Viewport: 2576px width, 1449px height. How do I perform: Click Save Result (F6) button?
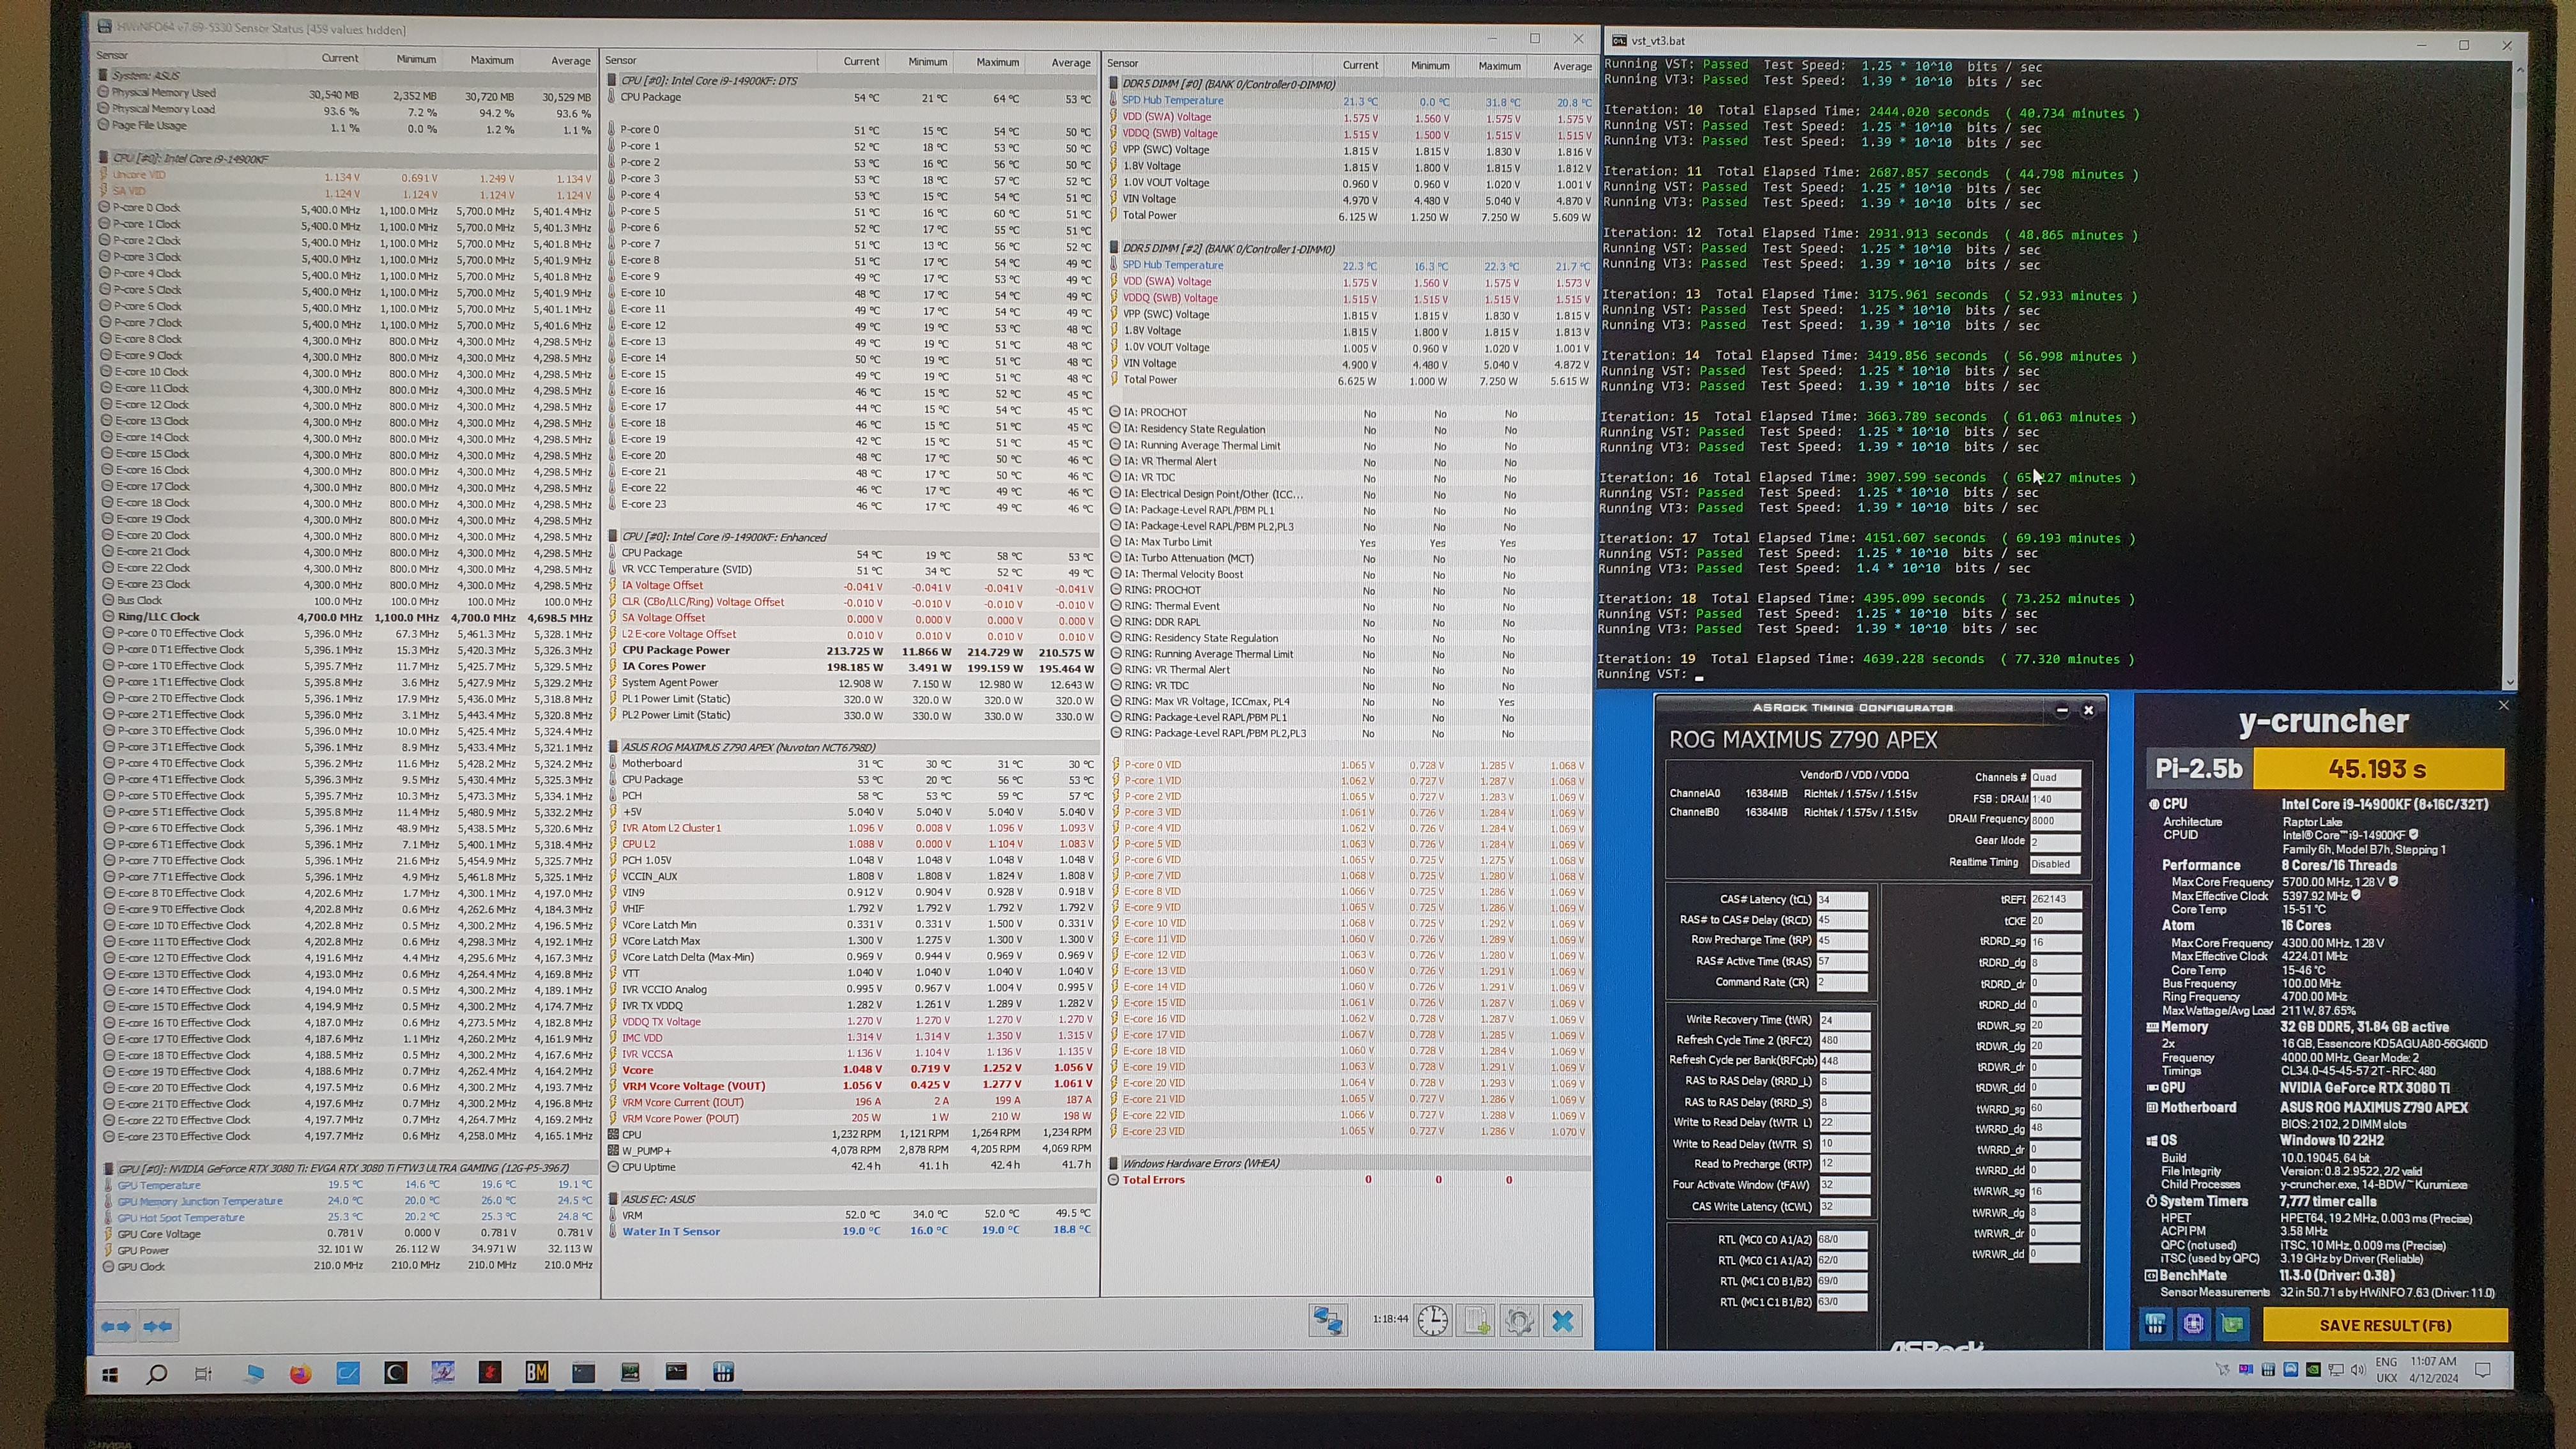coord(2385,1325)
